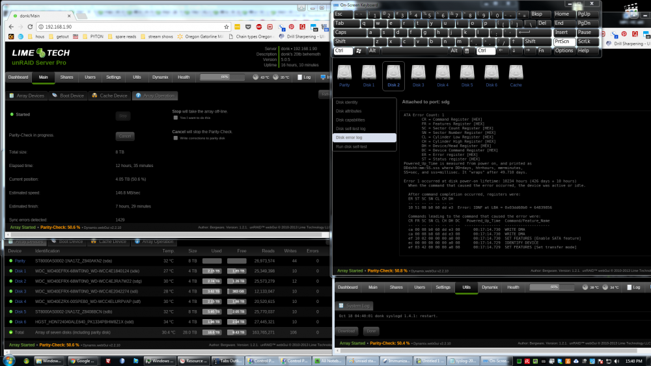Click the Stop array button

(123, 116)
